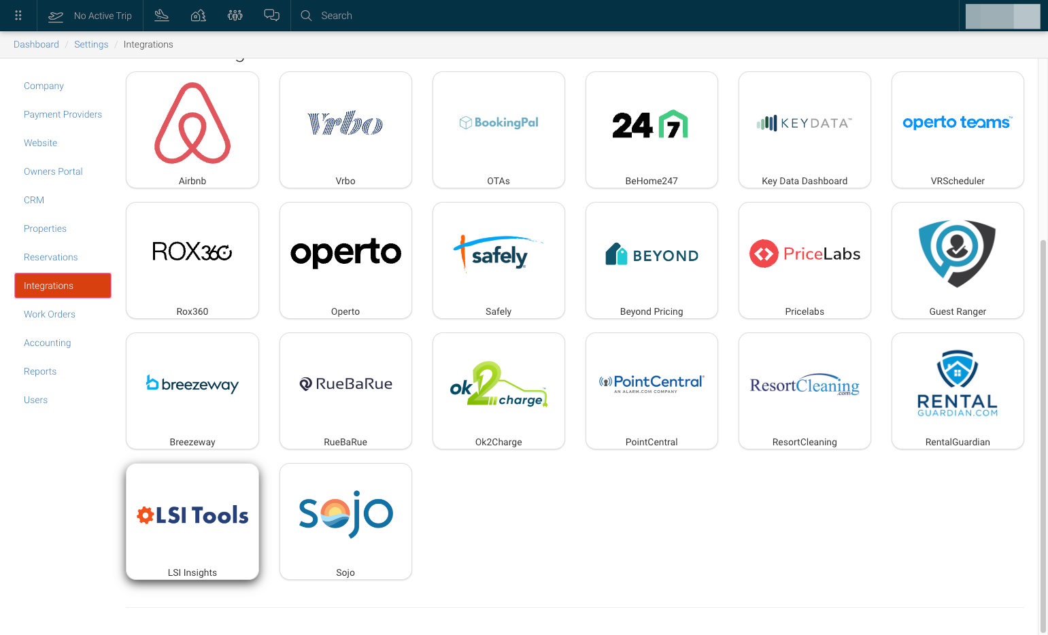This screenshot has height=635, width=1048.
Task: Open Accounting sidebar item
Action: [x=47, y=343]
